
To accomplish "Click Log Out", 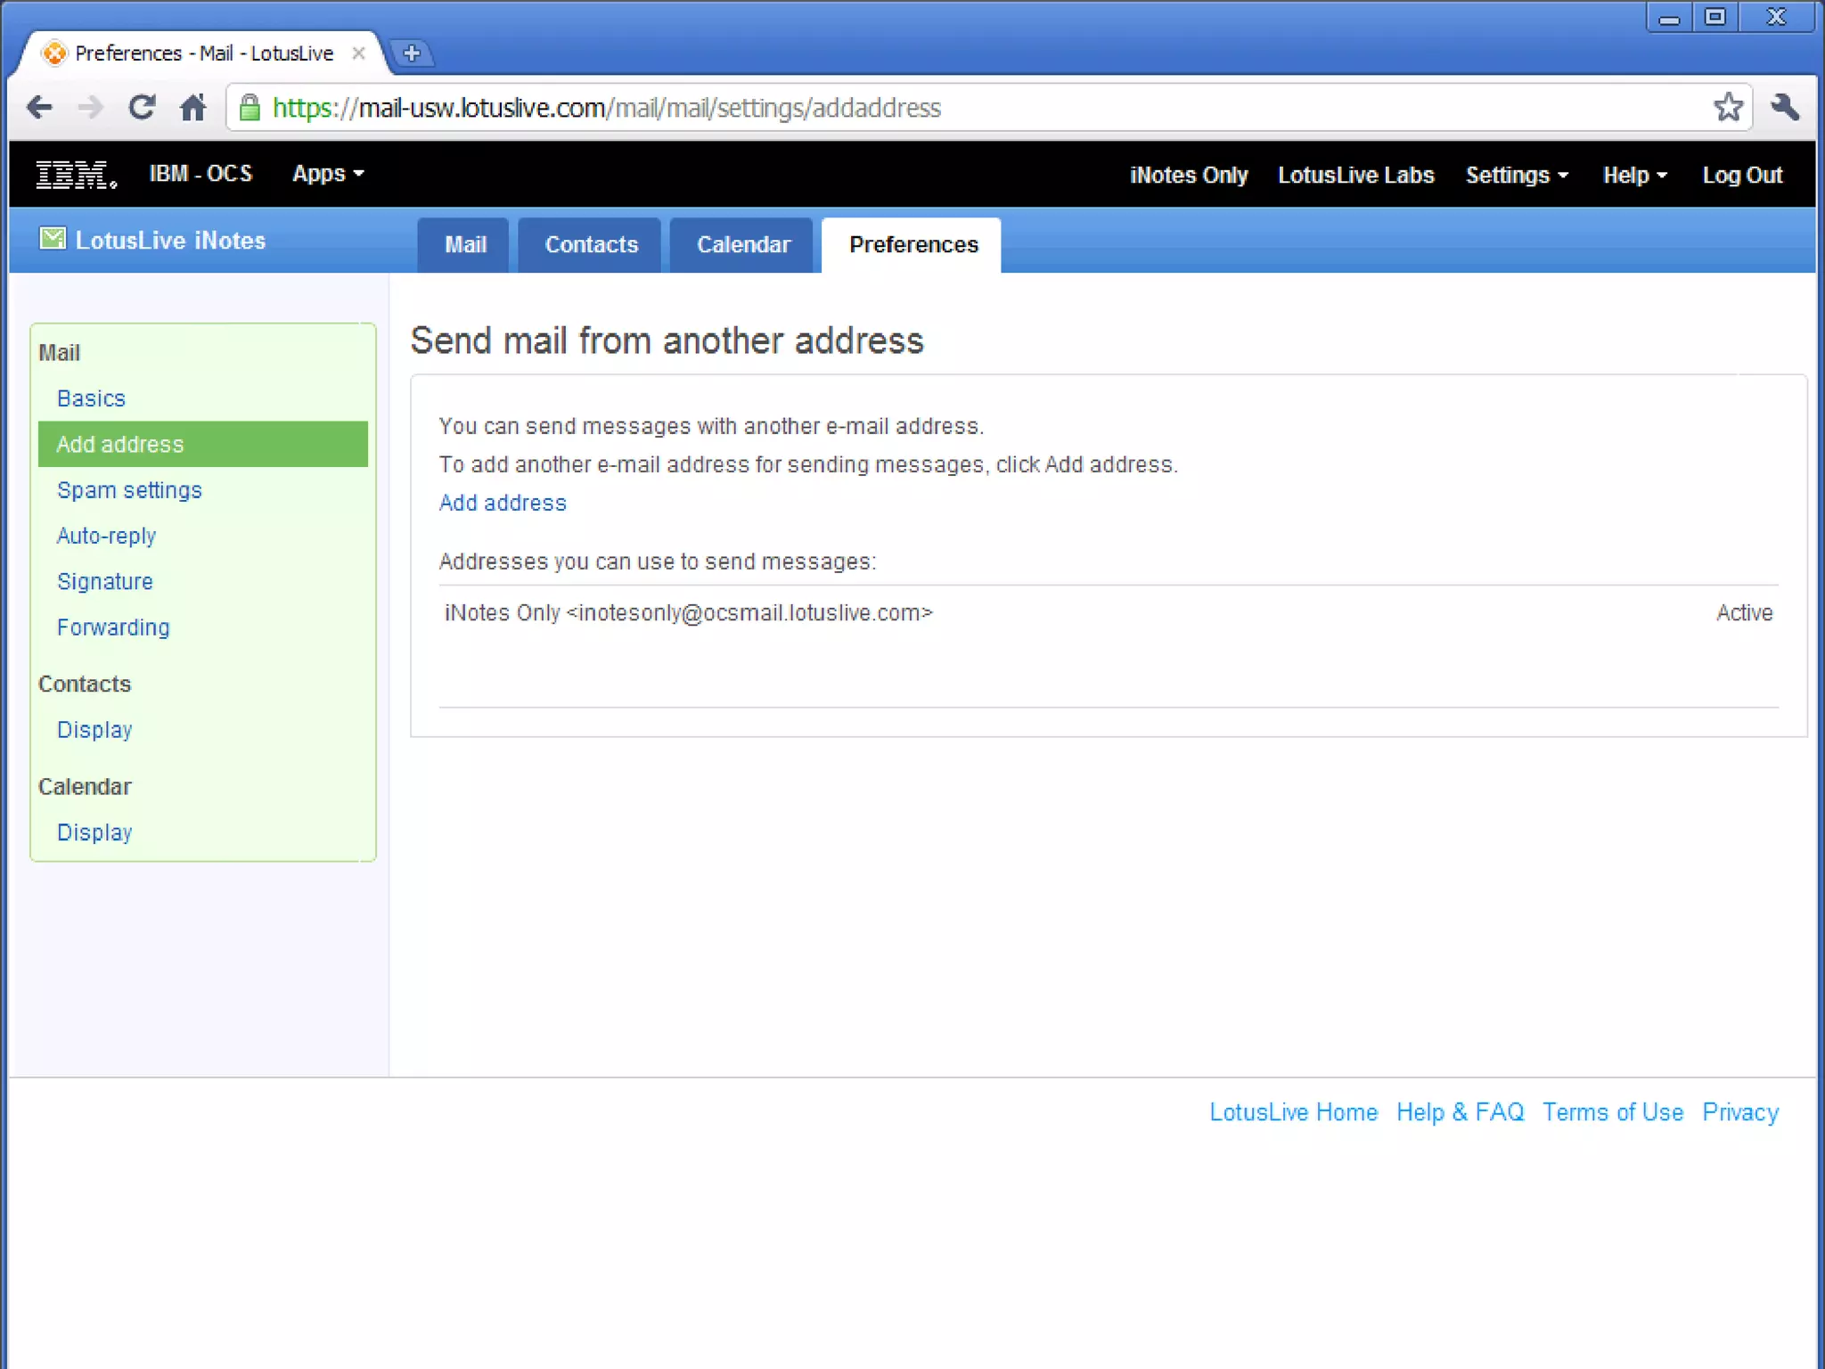I will pyautogui.click(x=1741, y=176).
